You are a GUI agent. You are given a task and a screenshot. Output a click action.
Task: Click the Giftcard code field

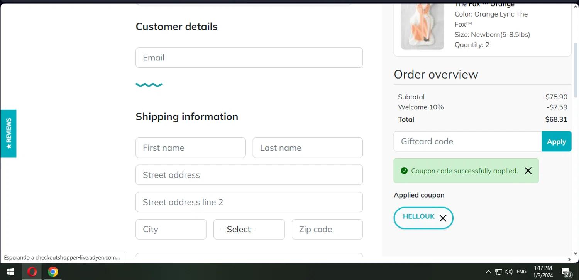[467, 141]
